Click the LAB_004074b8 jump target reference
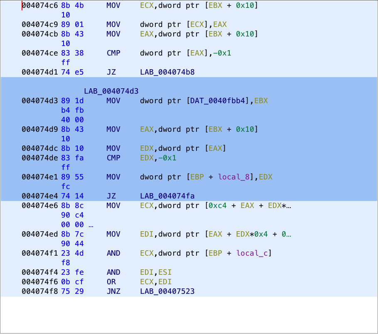Screen dimensions: 378x334 tap(167, 72)
